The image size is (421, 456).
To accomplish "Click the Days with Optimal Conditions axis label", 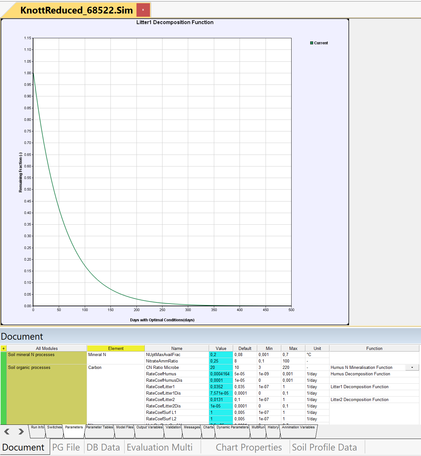I will pyautogui.click(x=162, y=320).
